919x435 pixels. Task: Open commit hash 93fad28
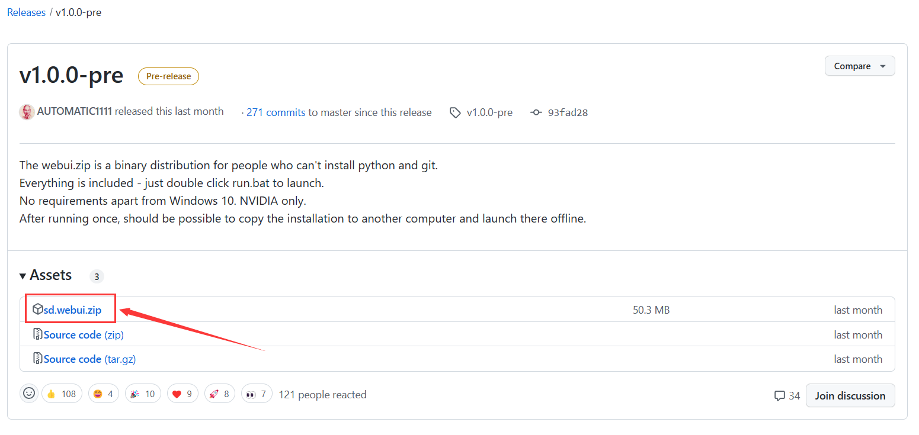[568, 112]
